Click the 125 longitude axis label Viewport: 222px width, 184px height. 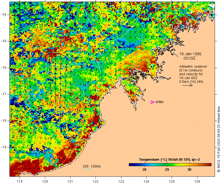(x=172, y=181)
